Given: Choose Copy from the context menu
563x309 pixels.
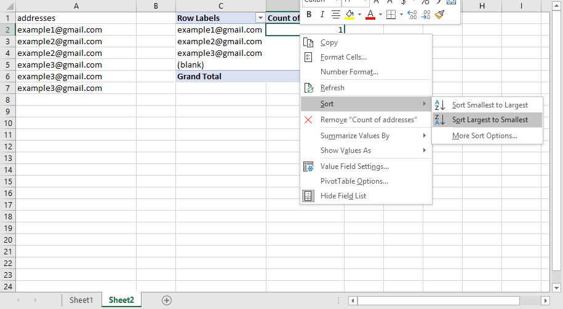Looking at the screenshot, I should coord(366,42).
